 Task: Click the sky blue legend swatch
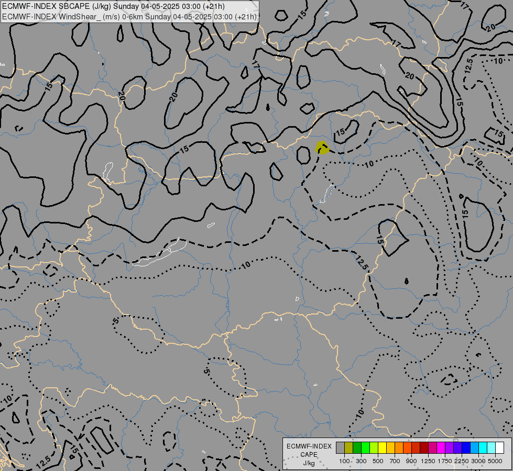point(474,447)
